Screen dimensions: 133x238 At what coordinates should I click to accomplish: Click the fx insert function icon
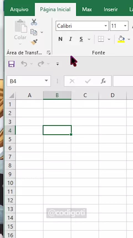click(103, 81)
